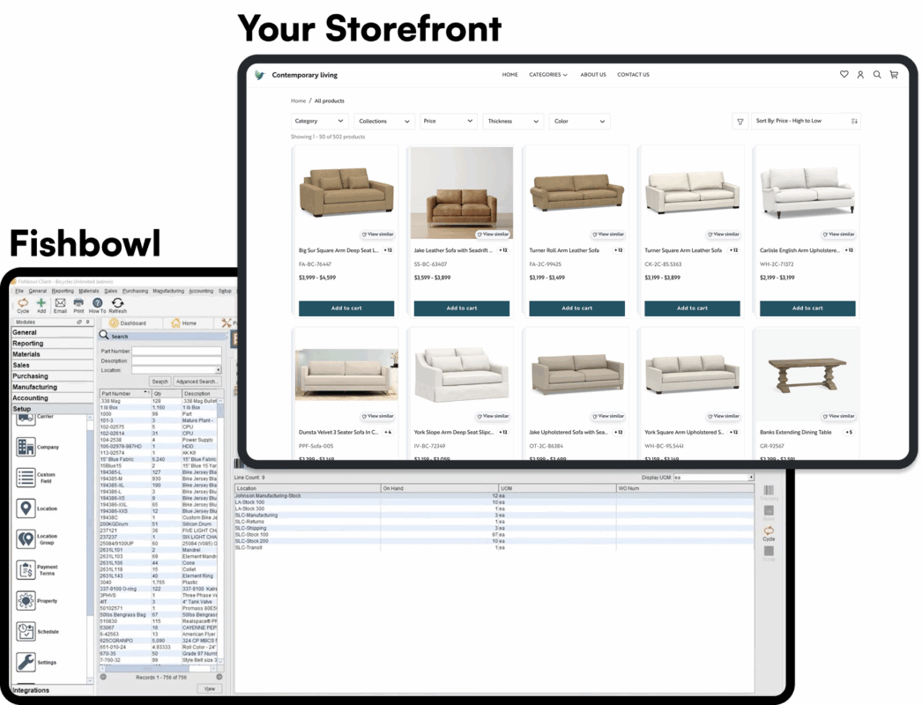Click the Refresh toolbar icon
Image resolution: width=922 pixels, height=705 pixels.
[x=117, y=303]
